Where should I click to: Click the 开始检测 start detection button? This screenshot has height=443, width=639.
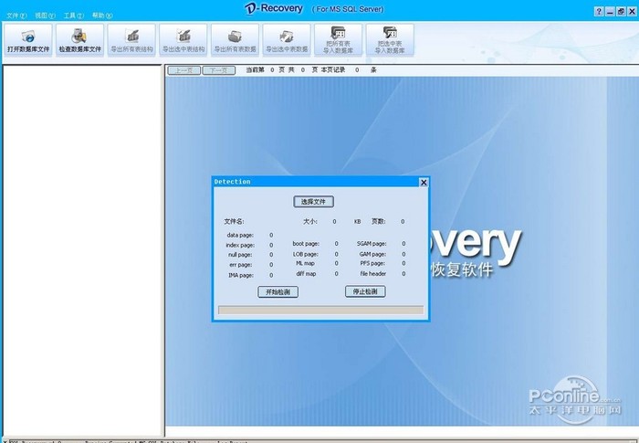pyautogui.click(x=278, y=292)
